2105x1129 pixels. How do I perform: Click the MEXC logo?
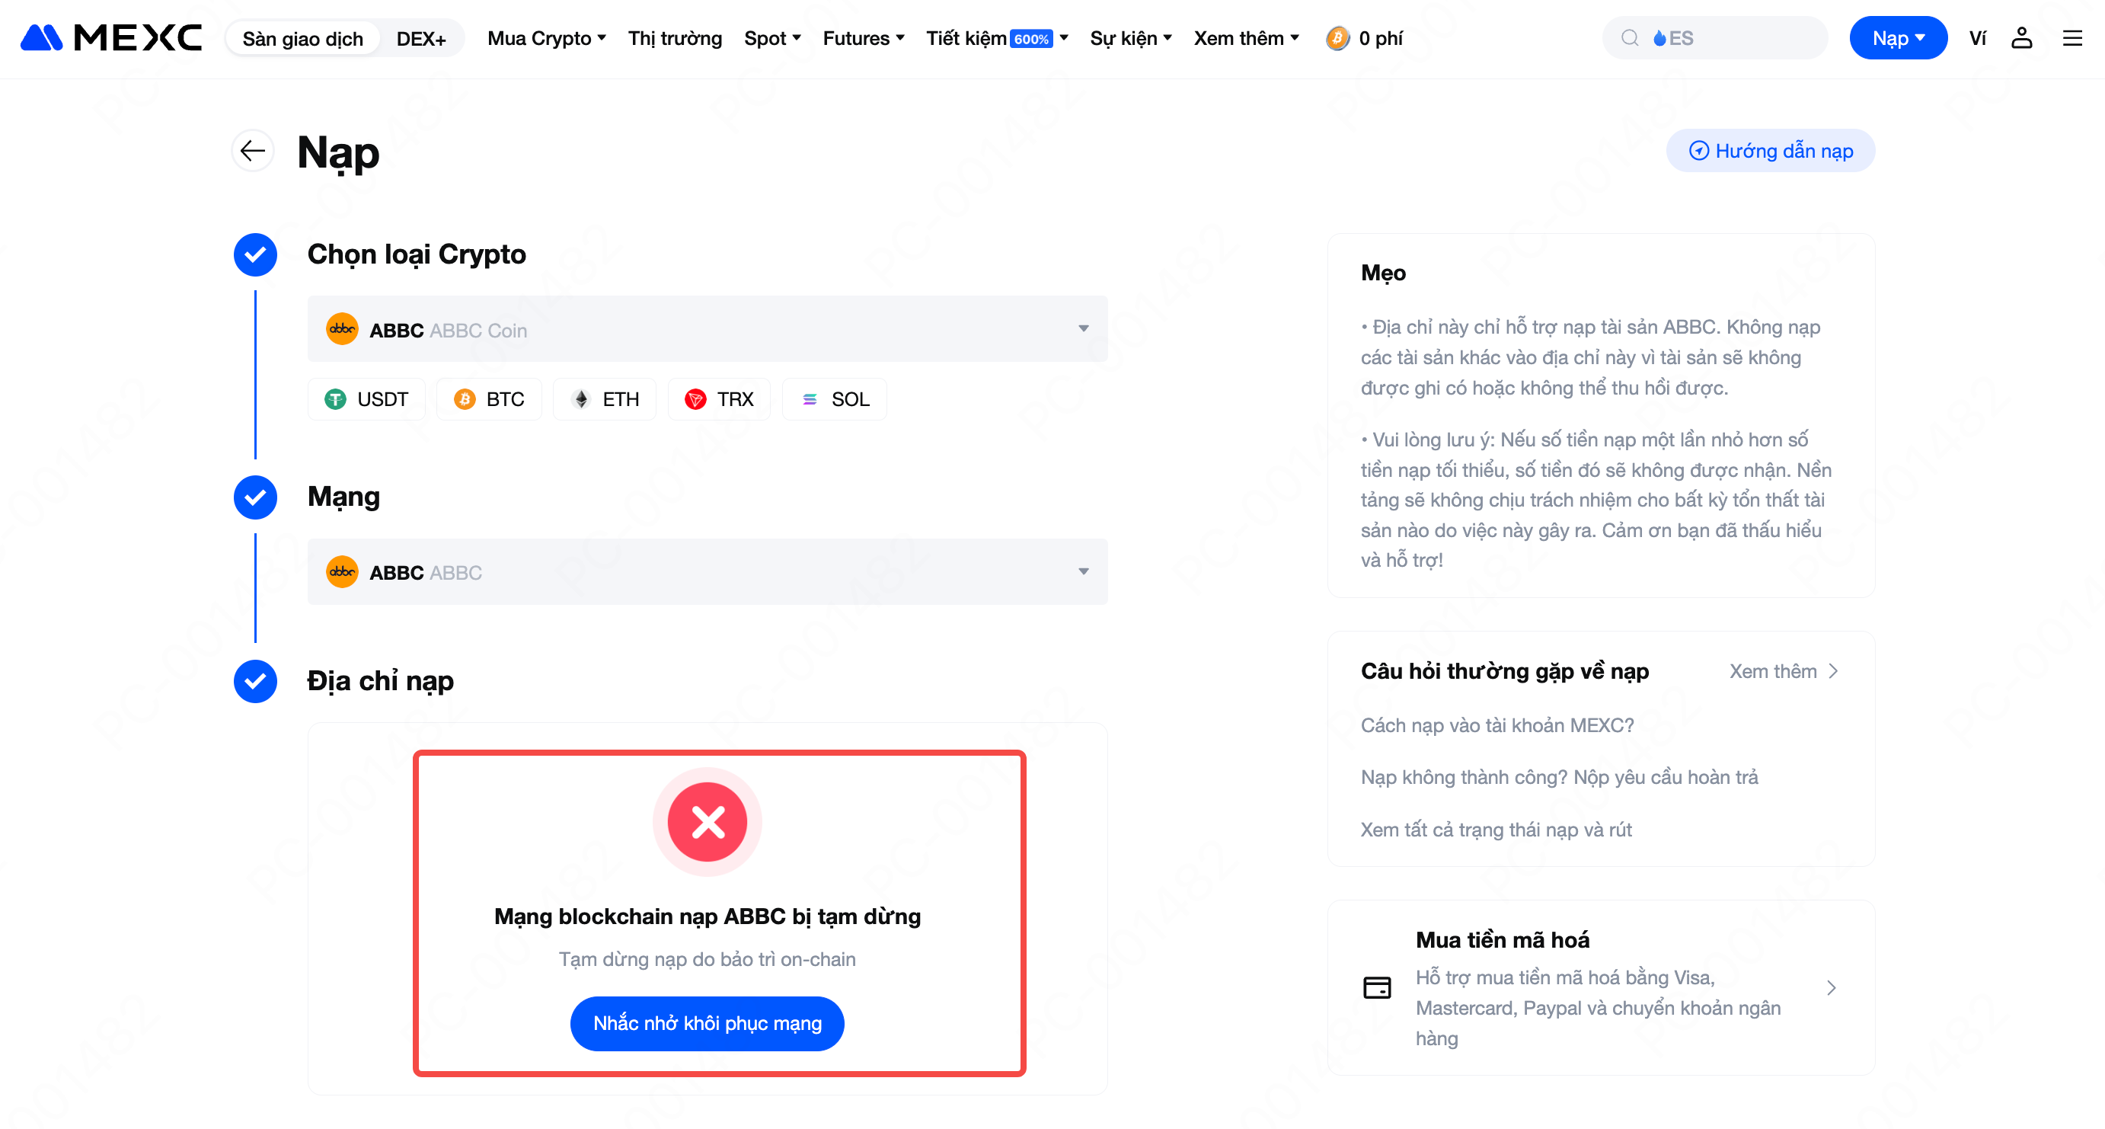point(110,37)
